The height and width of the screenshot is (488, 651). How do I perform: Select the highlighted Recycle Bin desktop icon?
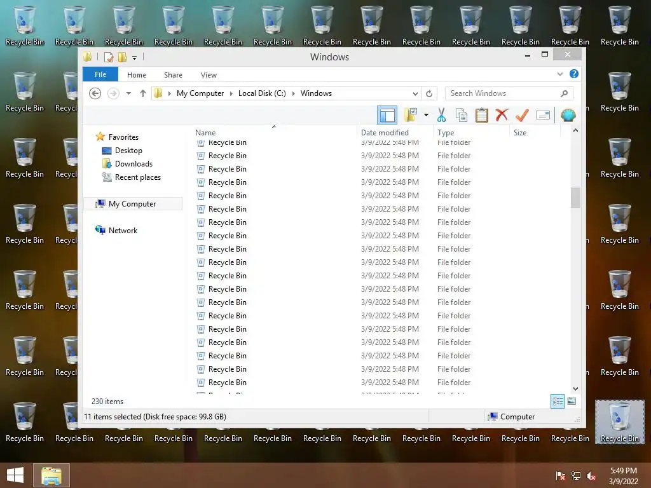(x=619, y=422)
